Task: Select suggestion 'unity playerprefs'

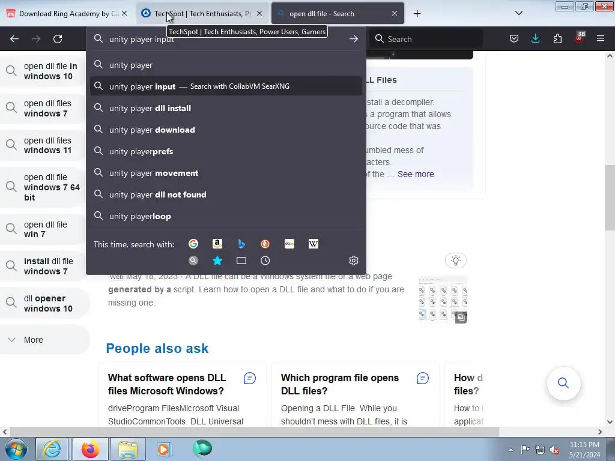Action: pyautogui.click(x=226, y=151)
